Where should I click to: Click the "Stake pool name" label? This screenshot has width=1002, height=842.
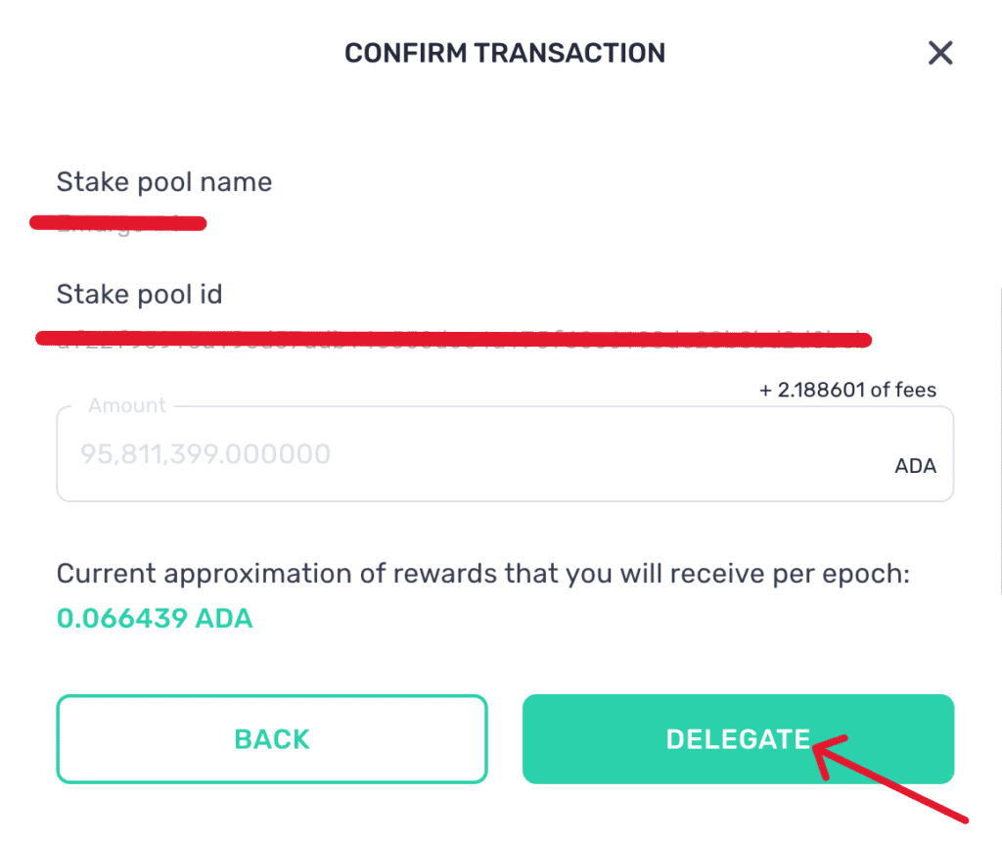tap(163, 182)
